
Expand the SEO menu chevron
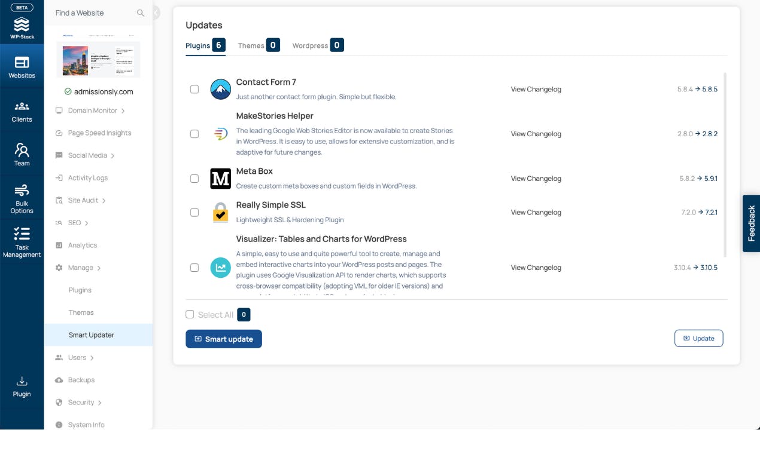(86, 223)
